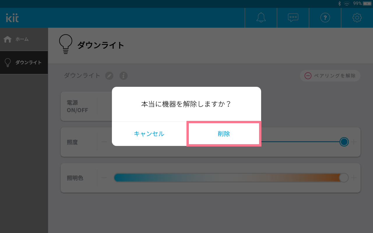Decrease 照明色 with the minus button
This screenshot has width=373, height=233.
pos(104,178)
